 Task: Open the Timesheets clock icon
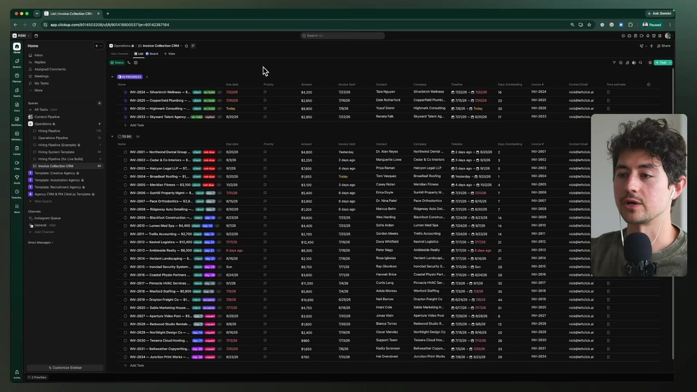click(x=17, y=193)
